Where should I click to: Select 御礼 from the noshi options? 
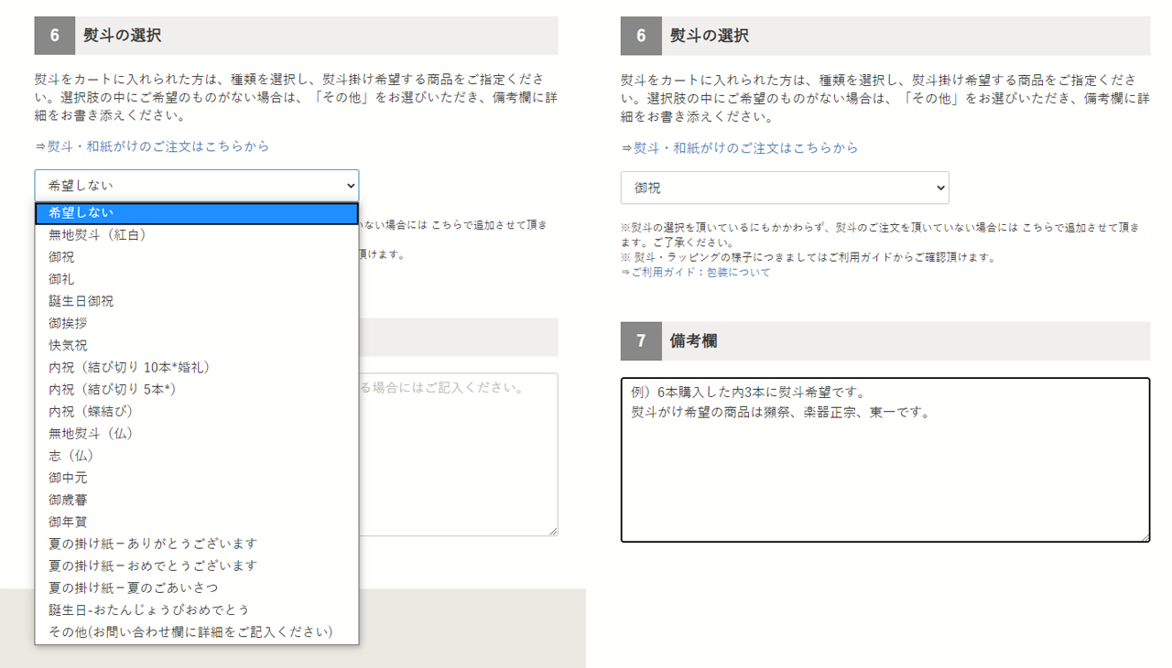tap(62, 279)
